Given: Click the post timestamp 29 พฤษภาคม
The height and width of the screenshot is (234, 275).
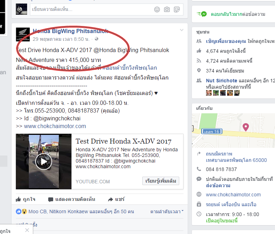Looking at the screenshot, I should click(61, 39).
